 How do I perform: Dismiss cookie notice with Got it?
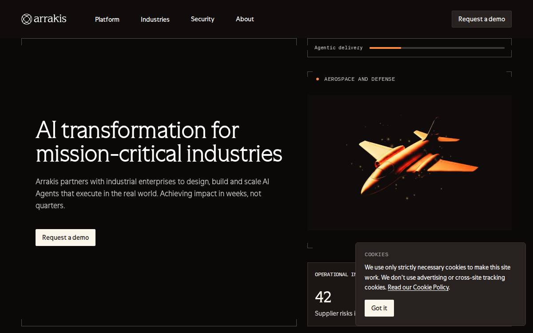(x=379, y=308)
